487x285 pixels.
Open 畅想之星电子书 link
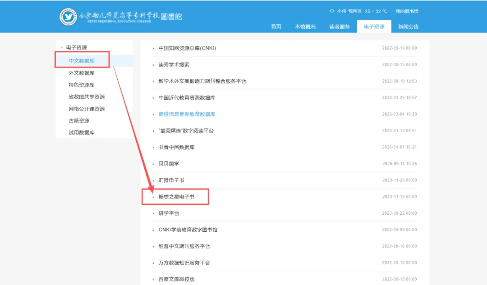tap(176, 197)
